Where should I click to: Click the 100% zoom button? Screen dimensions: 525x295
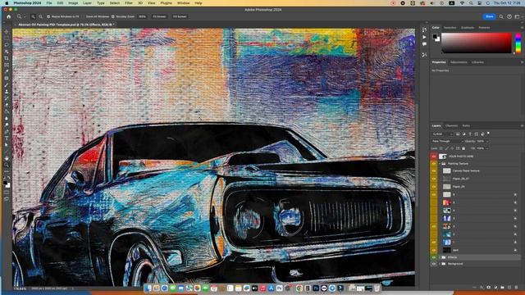tap(142, 16)
